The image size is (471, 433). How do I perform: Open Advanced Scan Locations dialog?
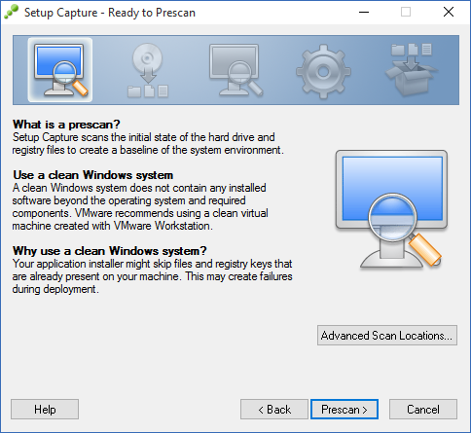tap(387, 336)
